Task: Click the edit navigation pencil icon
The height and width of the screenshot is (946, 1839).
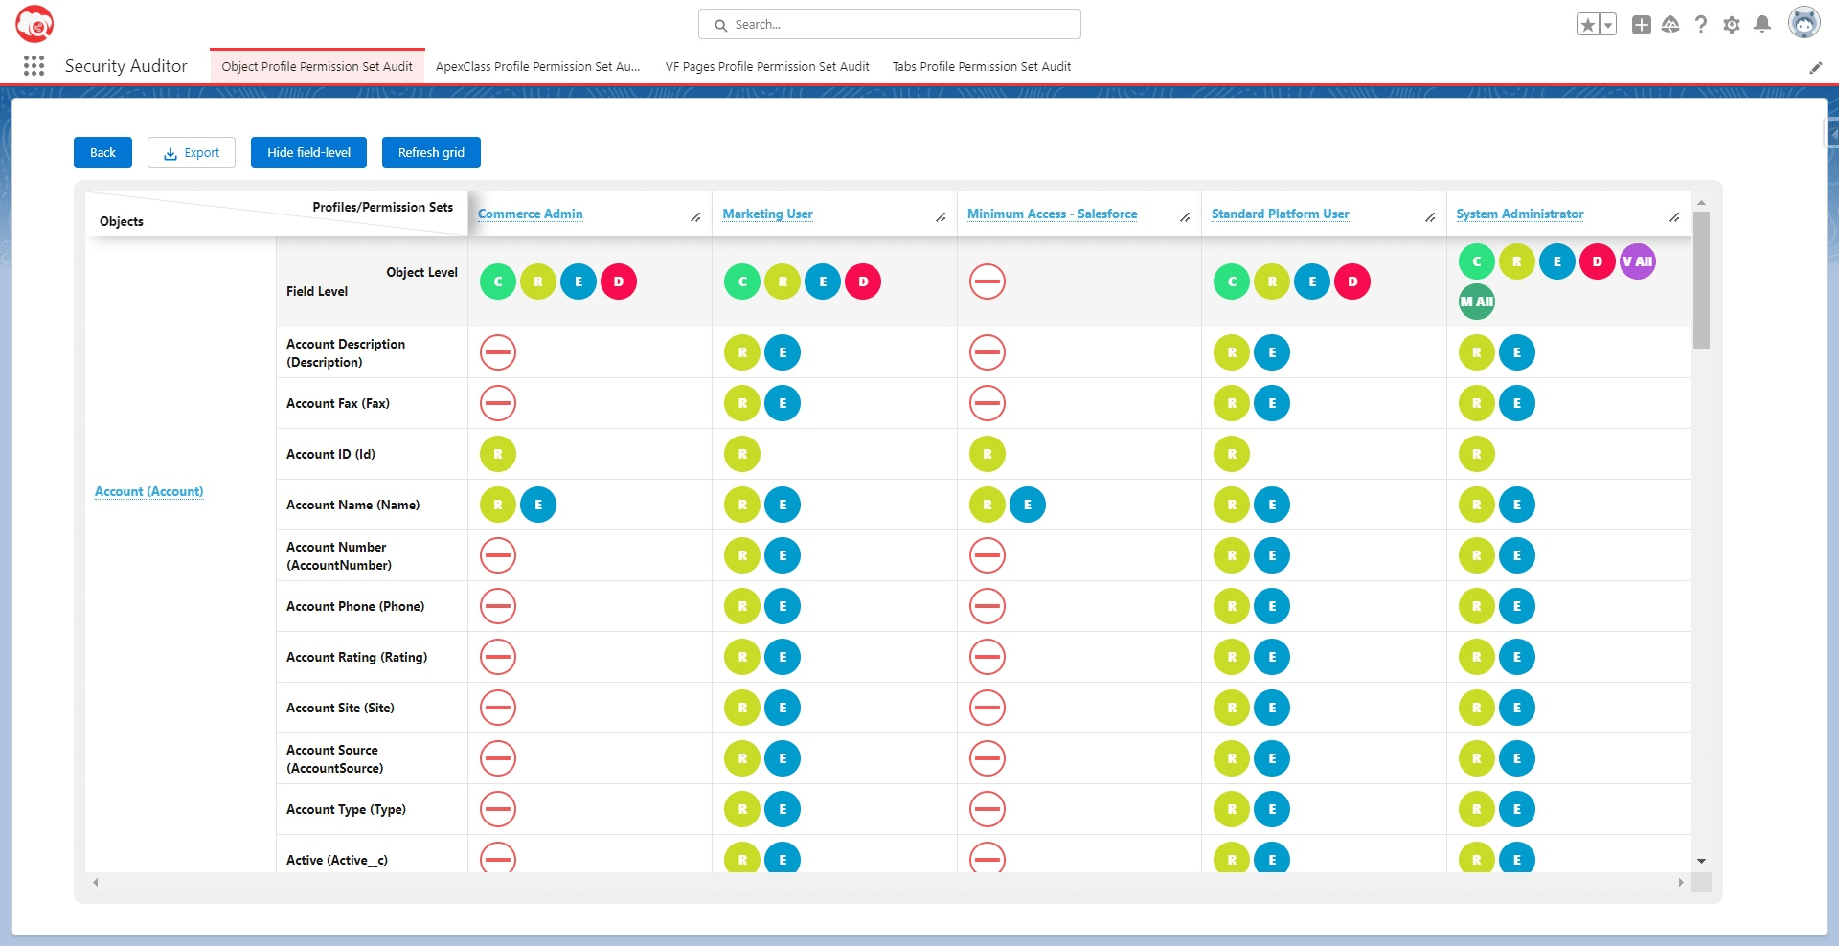Action: coord(1815,67)
